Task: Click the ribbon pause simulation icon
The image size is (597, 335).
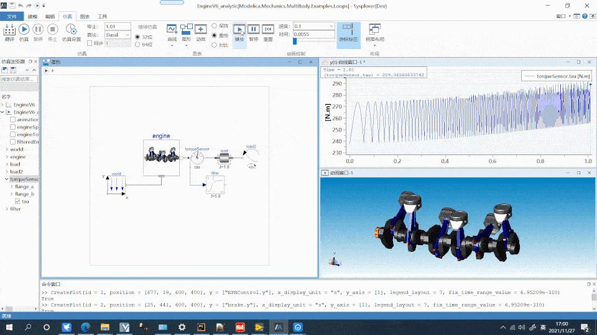Action: point(38,29)
